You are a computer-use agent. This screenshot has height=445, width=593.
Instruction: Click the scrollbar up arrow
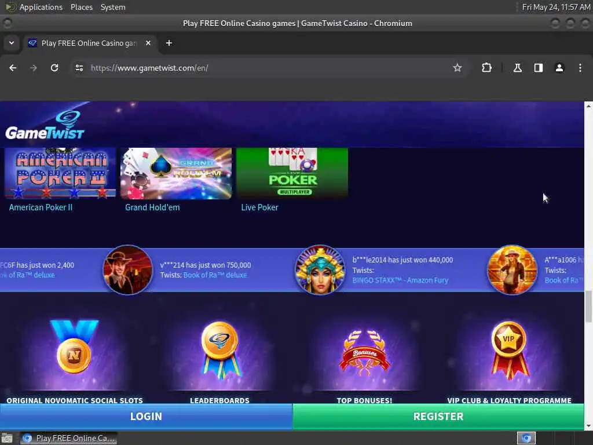click(x=588, y=107)
